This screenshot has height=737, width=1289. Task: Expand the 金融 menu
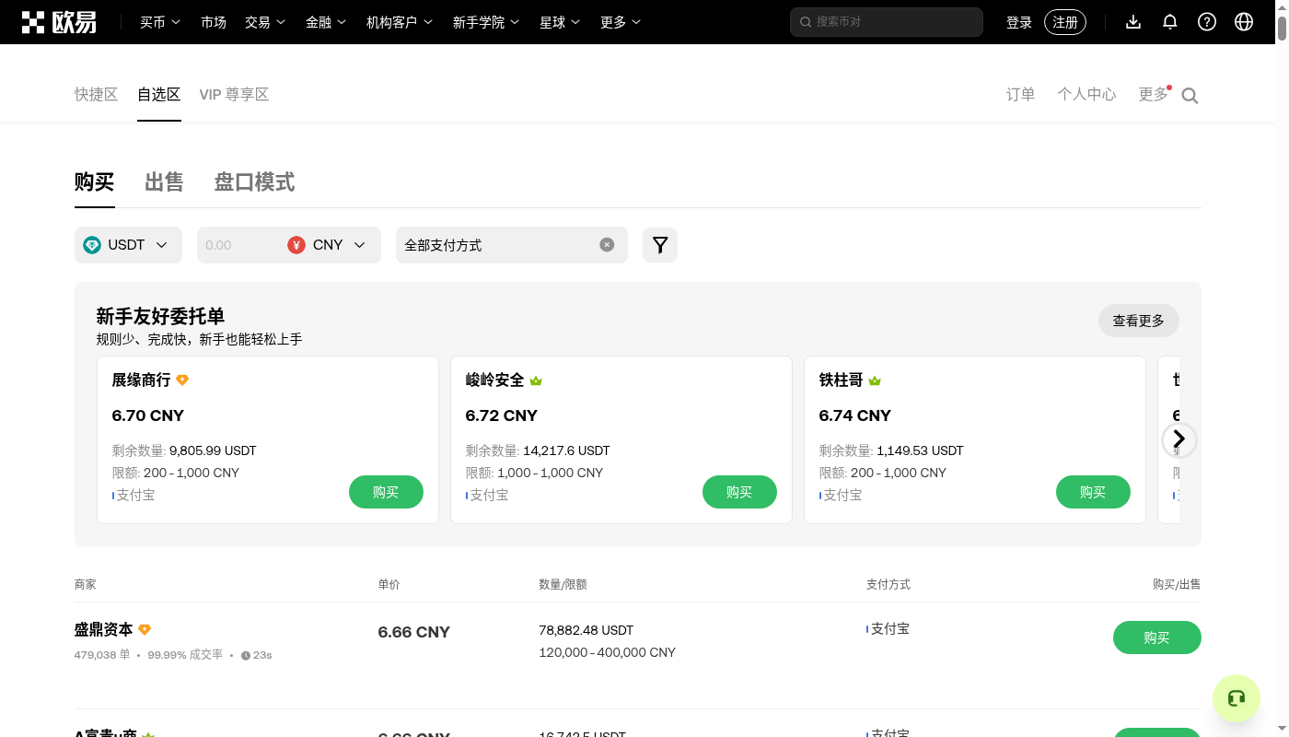[x=326, y=22]
